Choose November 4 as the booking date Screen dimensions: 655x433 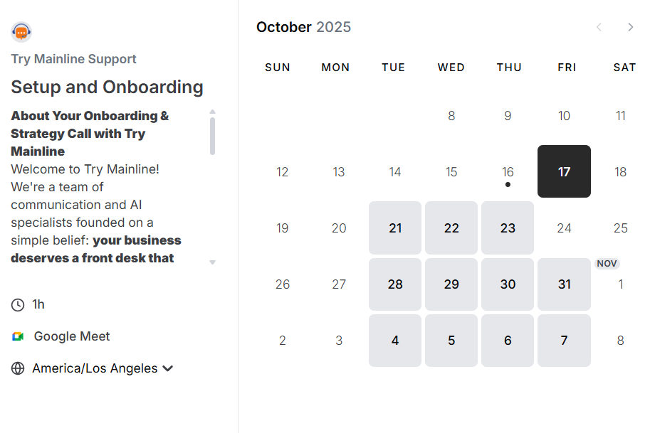[x=395, y=341]
